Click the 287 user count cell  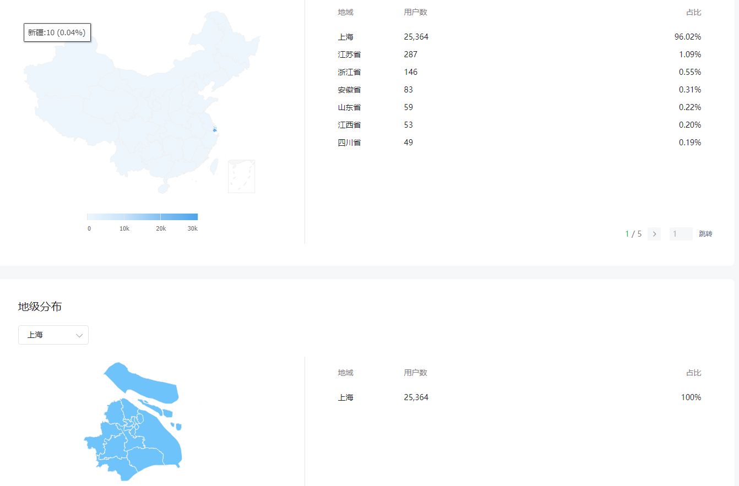411,54
